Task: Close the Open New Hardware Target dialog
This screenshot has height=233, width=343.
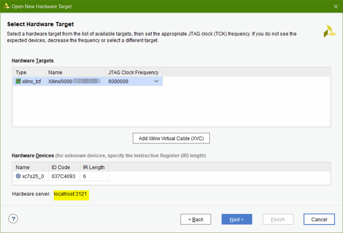Action: (336, 7)
